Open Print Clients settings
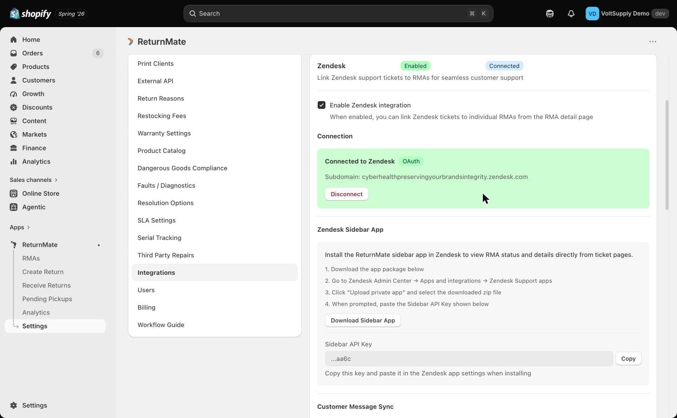This screenshot has width=677, height=418. coord(215,64)
